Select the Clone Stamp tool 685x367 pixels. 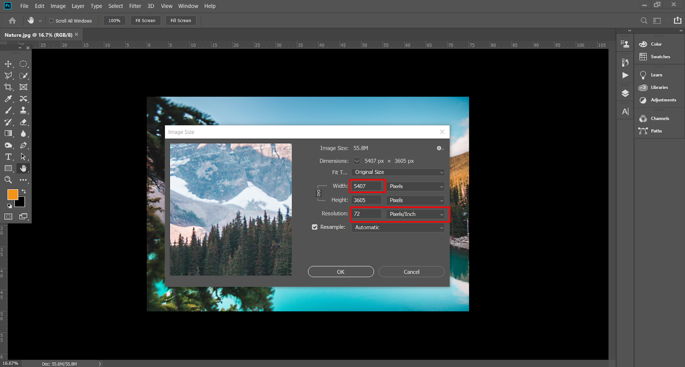coord(23,110)
